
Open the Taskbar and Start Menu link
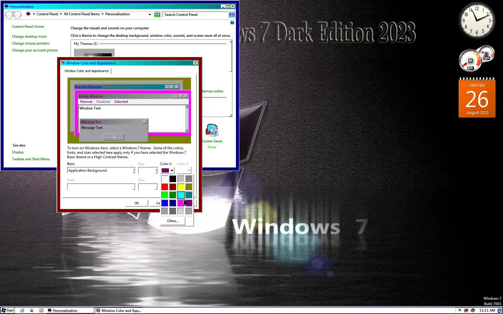click(31, 159)
